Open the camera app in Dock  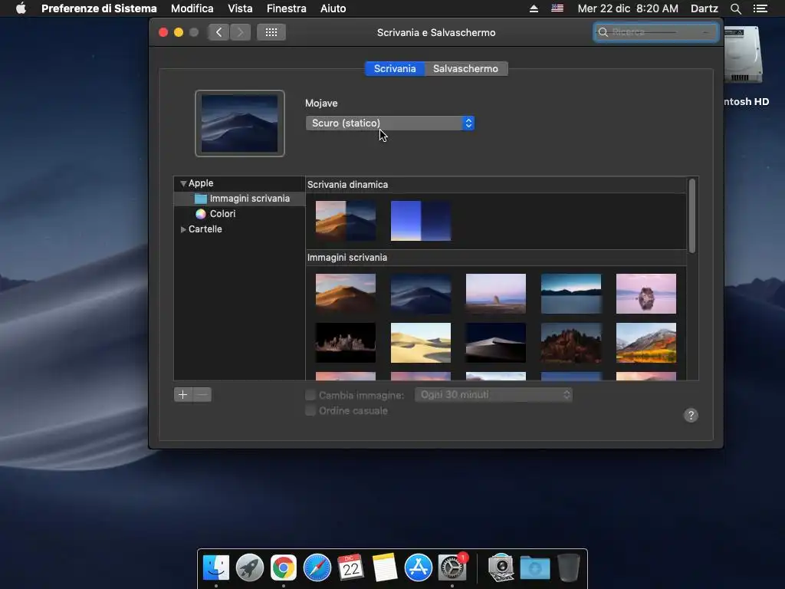coord(501,568)
